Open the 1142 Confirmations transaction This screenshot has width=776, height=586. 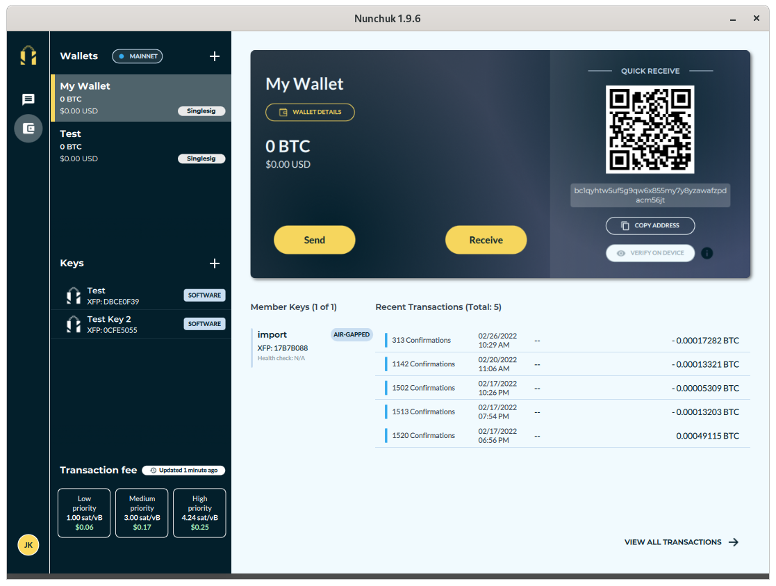point(563,364)
